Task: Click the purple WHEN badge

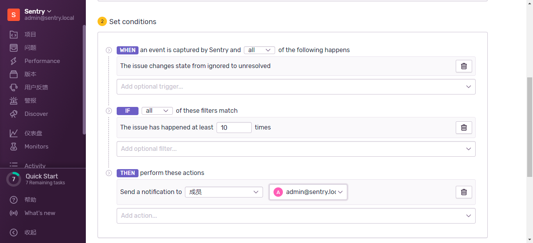Action: pos(128,50)
